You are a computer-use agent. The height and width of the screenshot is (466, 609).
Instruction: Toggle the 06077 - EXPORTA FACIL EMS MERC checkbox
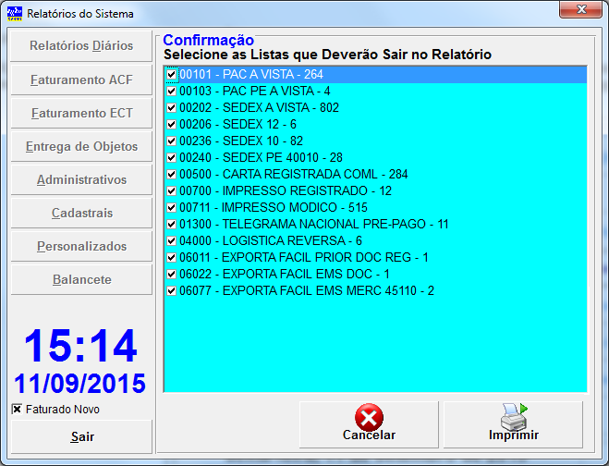click(x=171, y=290)
